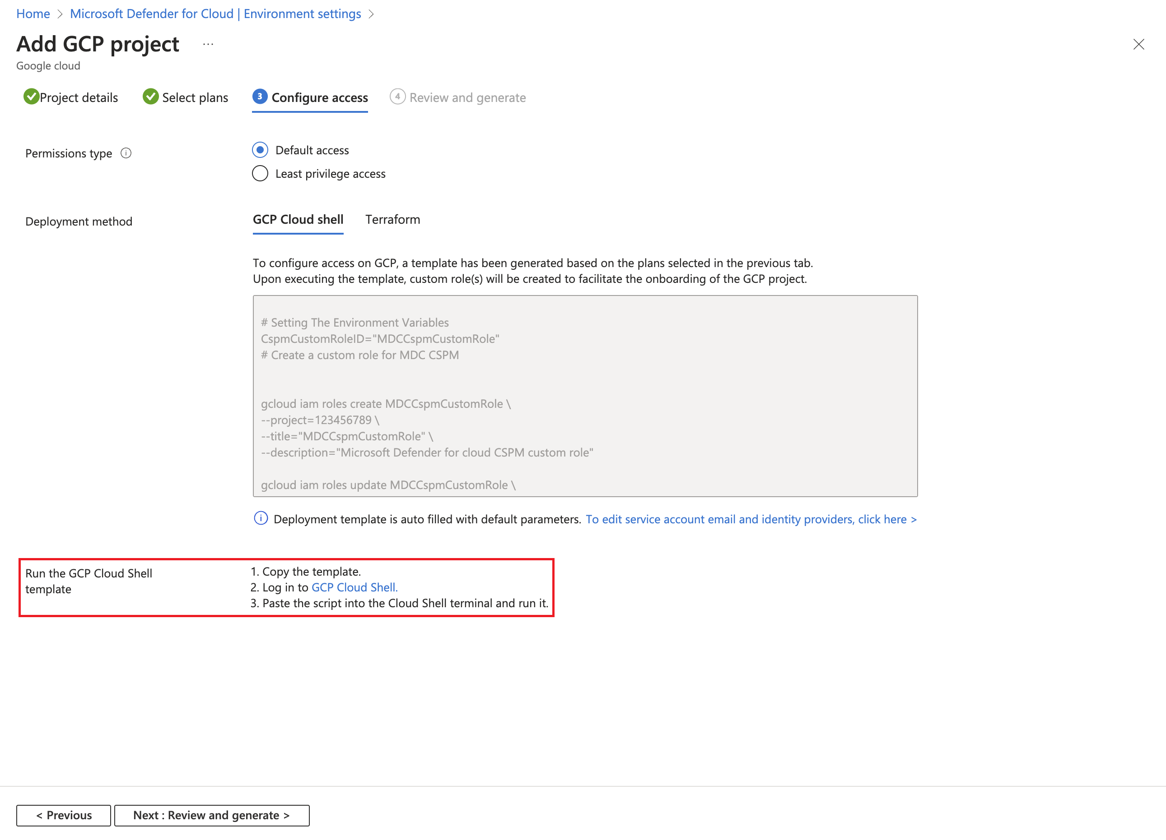This screenshot has height=840, width=1166.
Task: Click the Project details green checkmark icon
Action: (x=31, y=97)
